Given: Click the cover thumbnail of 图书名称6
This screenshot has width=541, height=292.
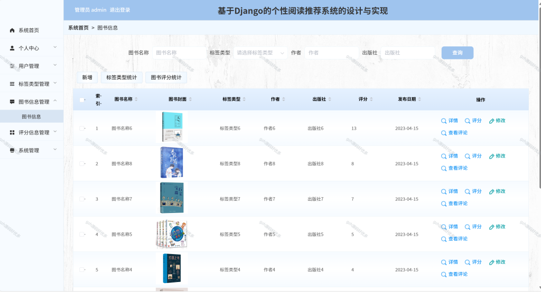Looking at the screenshot, I should [172, 126].
